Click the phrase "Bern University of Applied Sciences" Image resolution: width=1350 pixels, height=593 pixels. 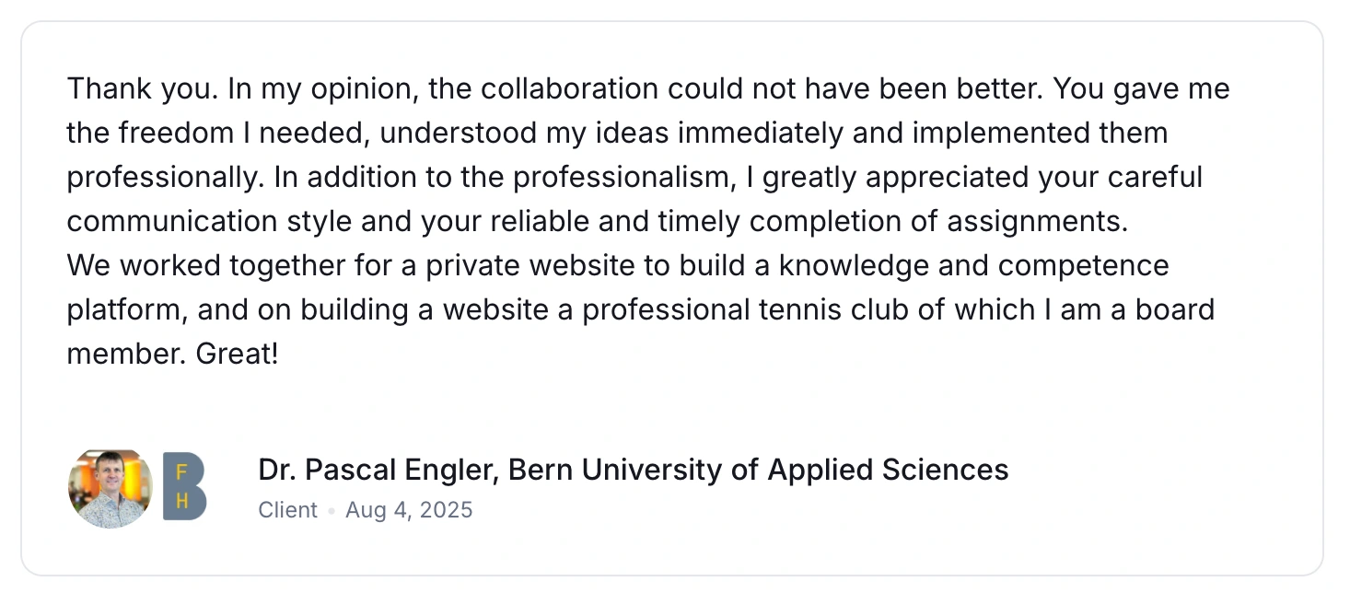coord(759,470)
